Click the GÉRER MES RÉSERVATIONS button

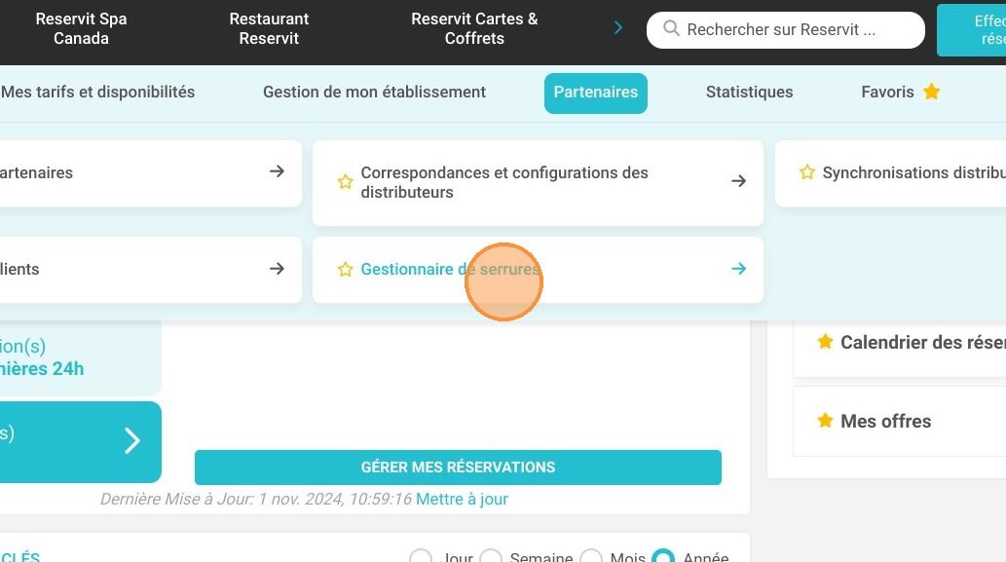tap(458, 468)
